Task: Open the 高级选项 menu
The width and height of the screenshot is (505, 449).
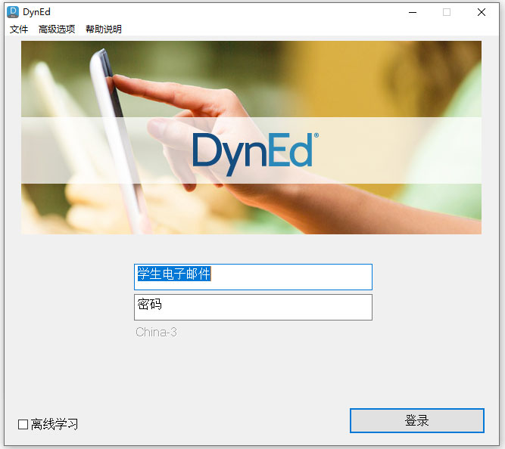Action: click(57, 29)
